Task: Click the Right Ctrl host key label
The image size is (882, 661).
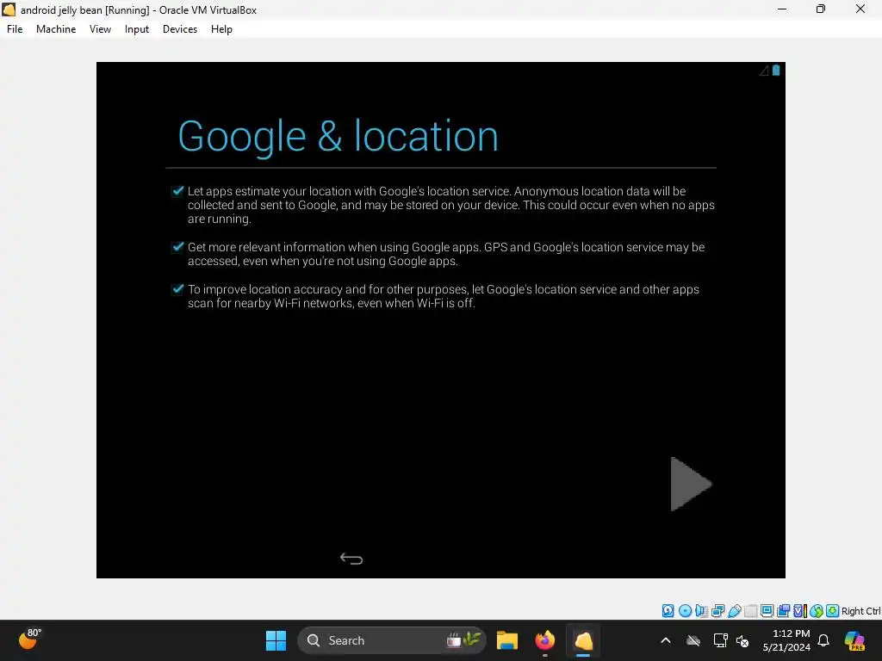Action: tap(860, 611)
